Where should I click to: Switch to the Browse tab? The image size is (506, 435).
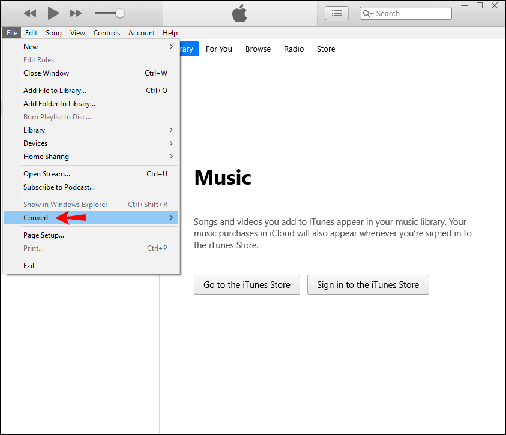(x=258, y=49)
